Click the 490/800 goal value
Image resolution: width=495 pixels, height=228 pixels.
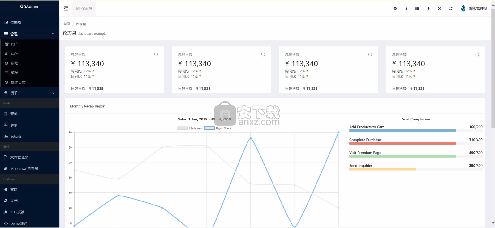tap(476, 153)
